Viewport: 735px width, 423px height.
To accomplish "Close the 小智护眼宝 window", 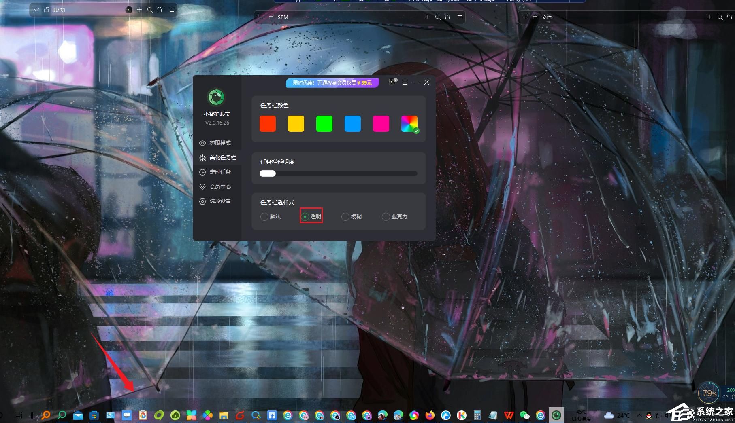I will (427, 82).
